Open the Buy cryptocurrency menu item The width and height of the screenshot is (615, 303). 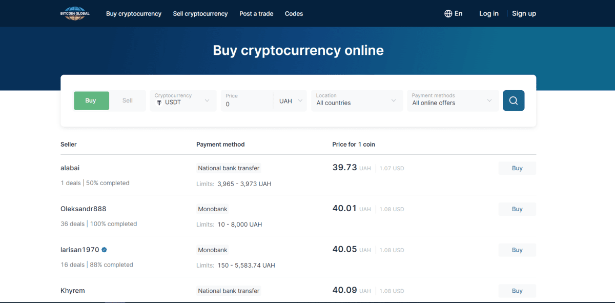click(x=134, y=14)
